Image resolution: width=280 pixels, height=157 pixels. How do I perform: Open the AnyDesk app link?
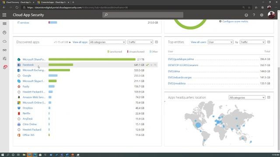pyautogui.click(x=28, y=119)
